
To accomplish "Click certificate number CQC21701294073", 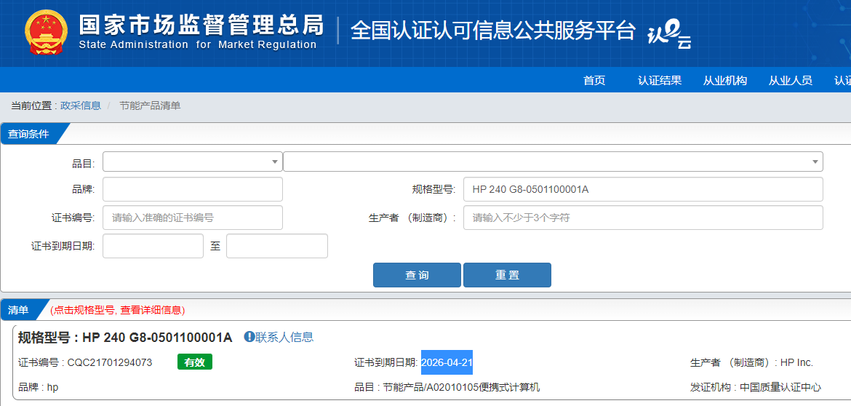I will tap(110, 362).
